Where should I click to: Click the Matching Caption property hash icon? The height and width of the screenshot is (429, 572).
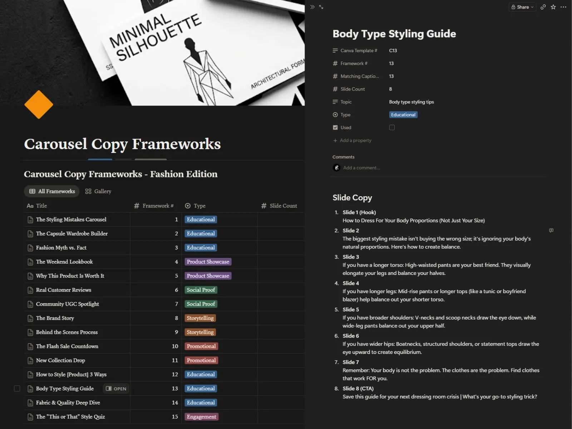point(335,76)
